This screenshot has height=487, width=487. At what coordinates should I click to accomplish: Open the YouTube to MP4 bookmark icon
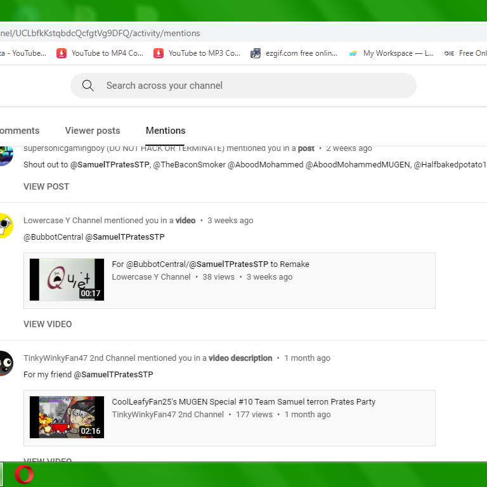click(x=62, y=53)
